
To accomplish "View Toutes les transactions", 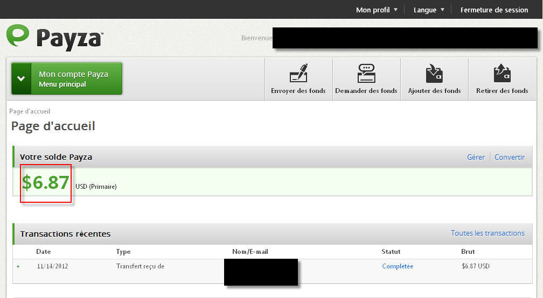I will [x=488, y=233].
